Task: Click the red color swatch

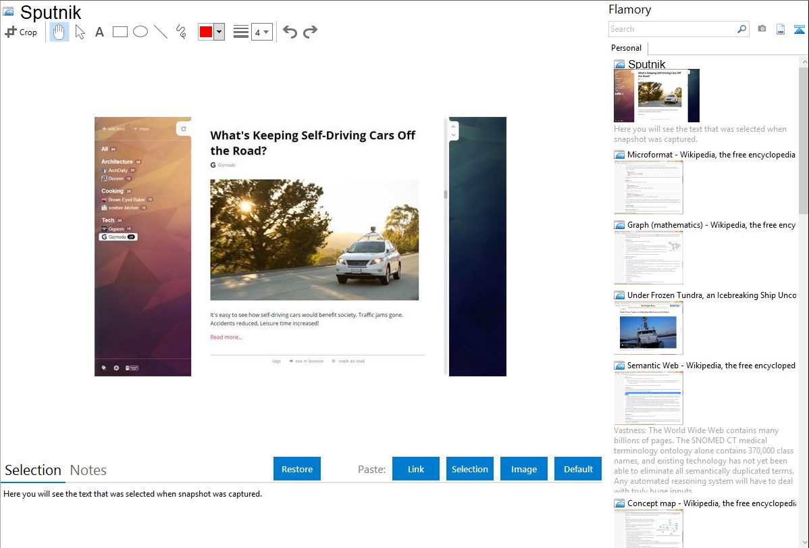Action: [206, 32]
